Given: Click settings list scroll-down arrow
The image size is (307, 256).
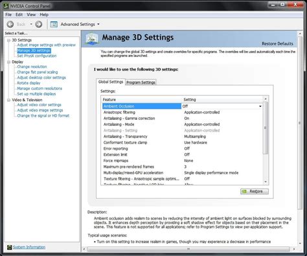Looking at the screenshot, I should click(266, 182).
